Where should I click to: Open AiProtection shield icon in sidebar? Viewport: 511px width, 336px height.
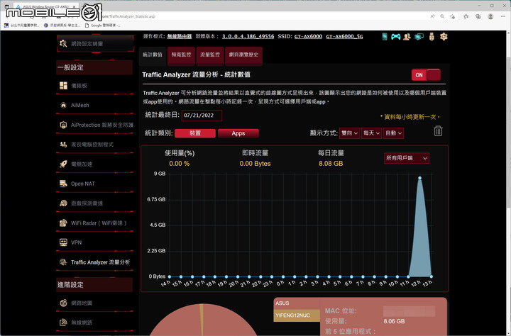(63, 125)
